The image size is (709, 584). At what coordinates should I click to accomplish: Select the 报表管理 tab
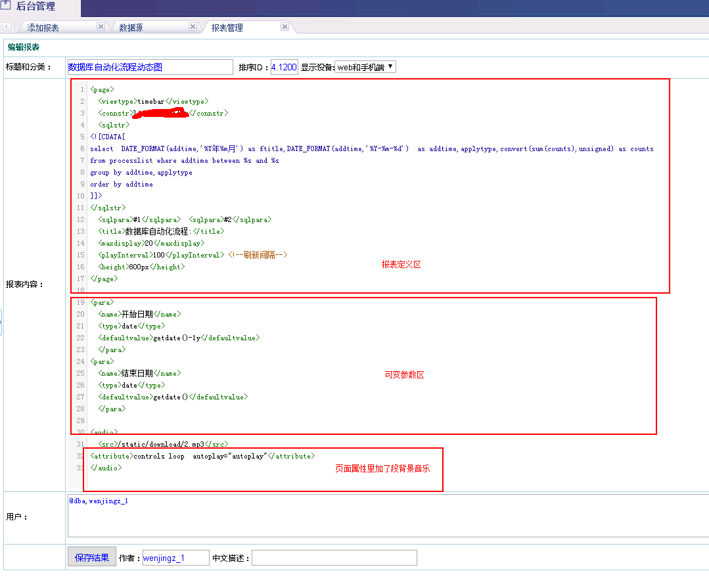pyautogui.click(x=227, y=28)
